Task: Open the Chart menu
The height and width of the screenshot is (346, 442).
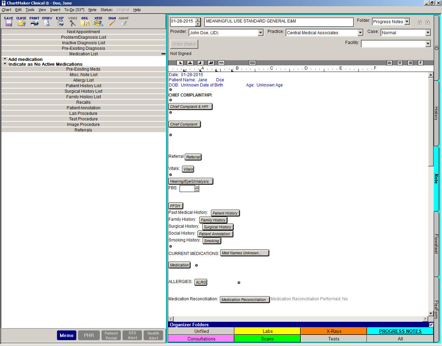Action: coord(7,10)
